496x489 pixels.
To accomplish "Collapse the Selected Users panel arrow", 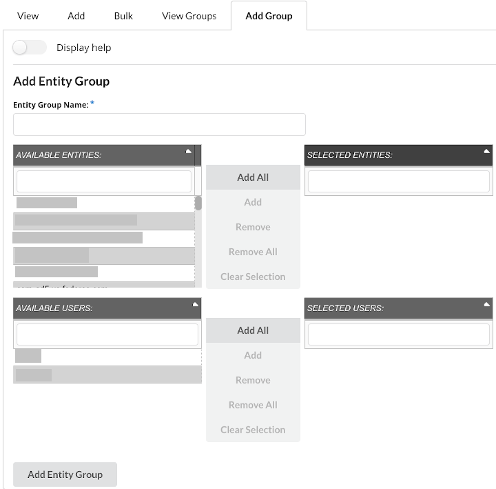I will (x=487, y=304).
